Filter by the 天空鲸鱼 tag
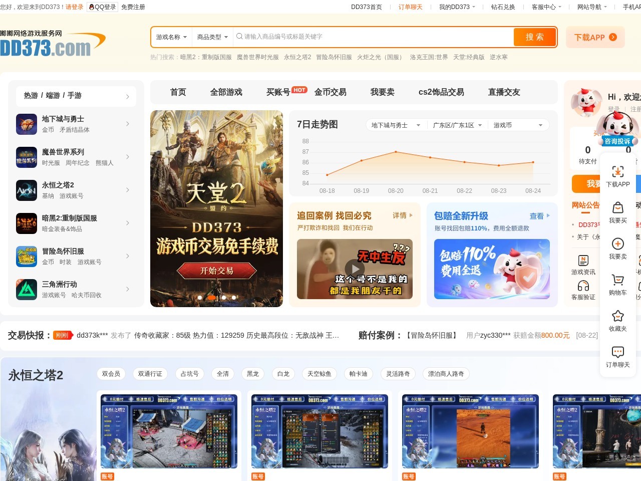641x481 pixels. (x=319, y=374)
